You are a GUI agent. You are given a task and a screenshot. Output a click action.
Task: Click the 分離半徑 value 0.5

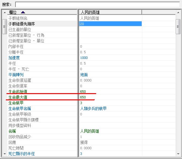(83, 52)
